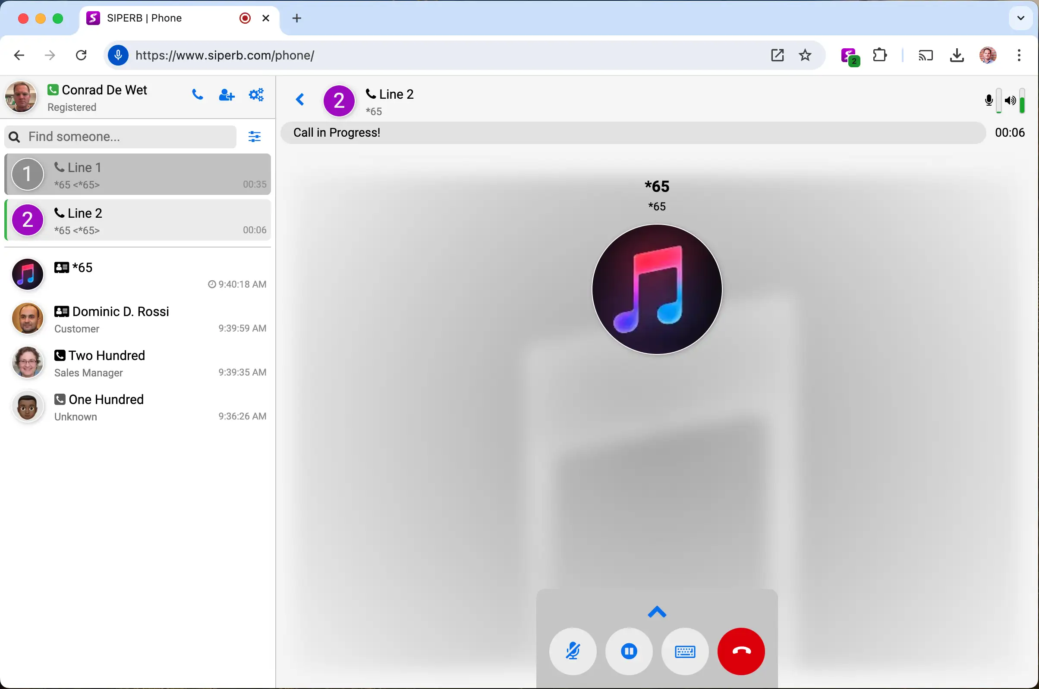This screenshot has height=689, width=1039.
Task: Click the Sales Manager subtitle
Action: [88, 373]
